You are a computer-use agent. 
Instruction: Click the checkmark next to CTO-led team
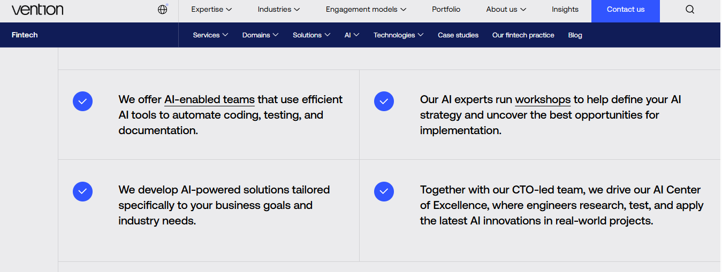[x=384, y=191]
